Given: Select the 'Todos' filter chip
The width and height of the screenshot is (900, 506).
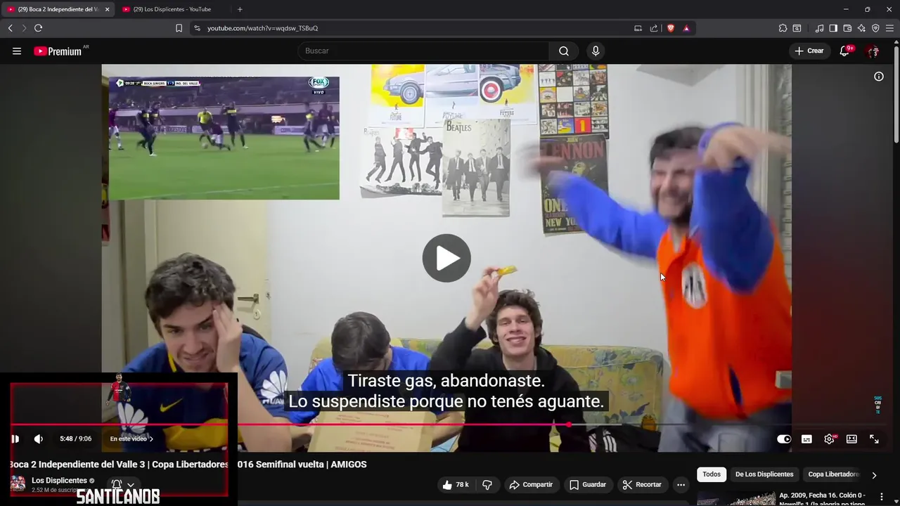Looking at the screenshot, I should [712, 474].
